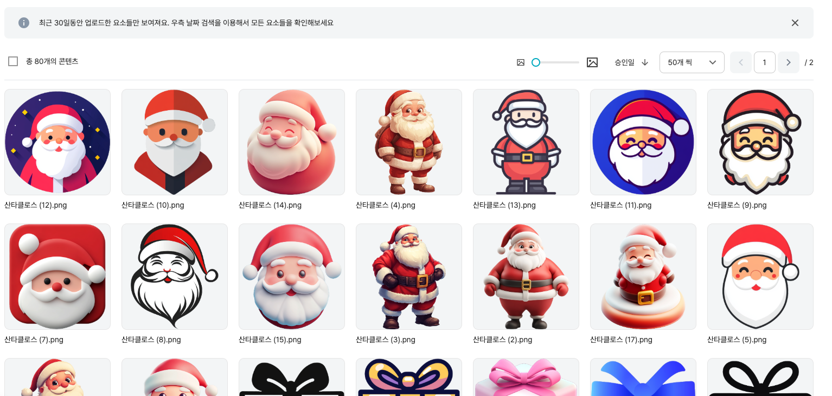Select thumbnail 산타클로스 (10).png

(x=175, y=142)
